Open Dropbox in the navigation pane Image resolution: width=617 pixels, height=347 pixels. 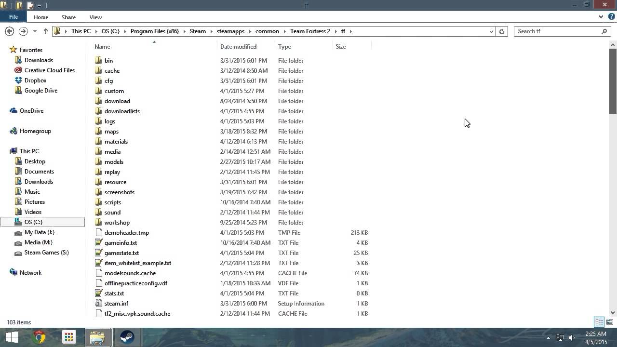(35, 80)
